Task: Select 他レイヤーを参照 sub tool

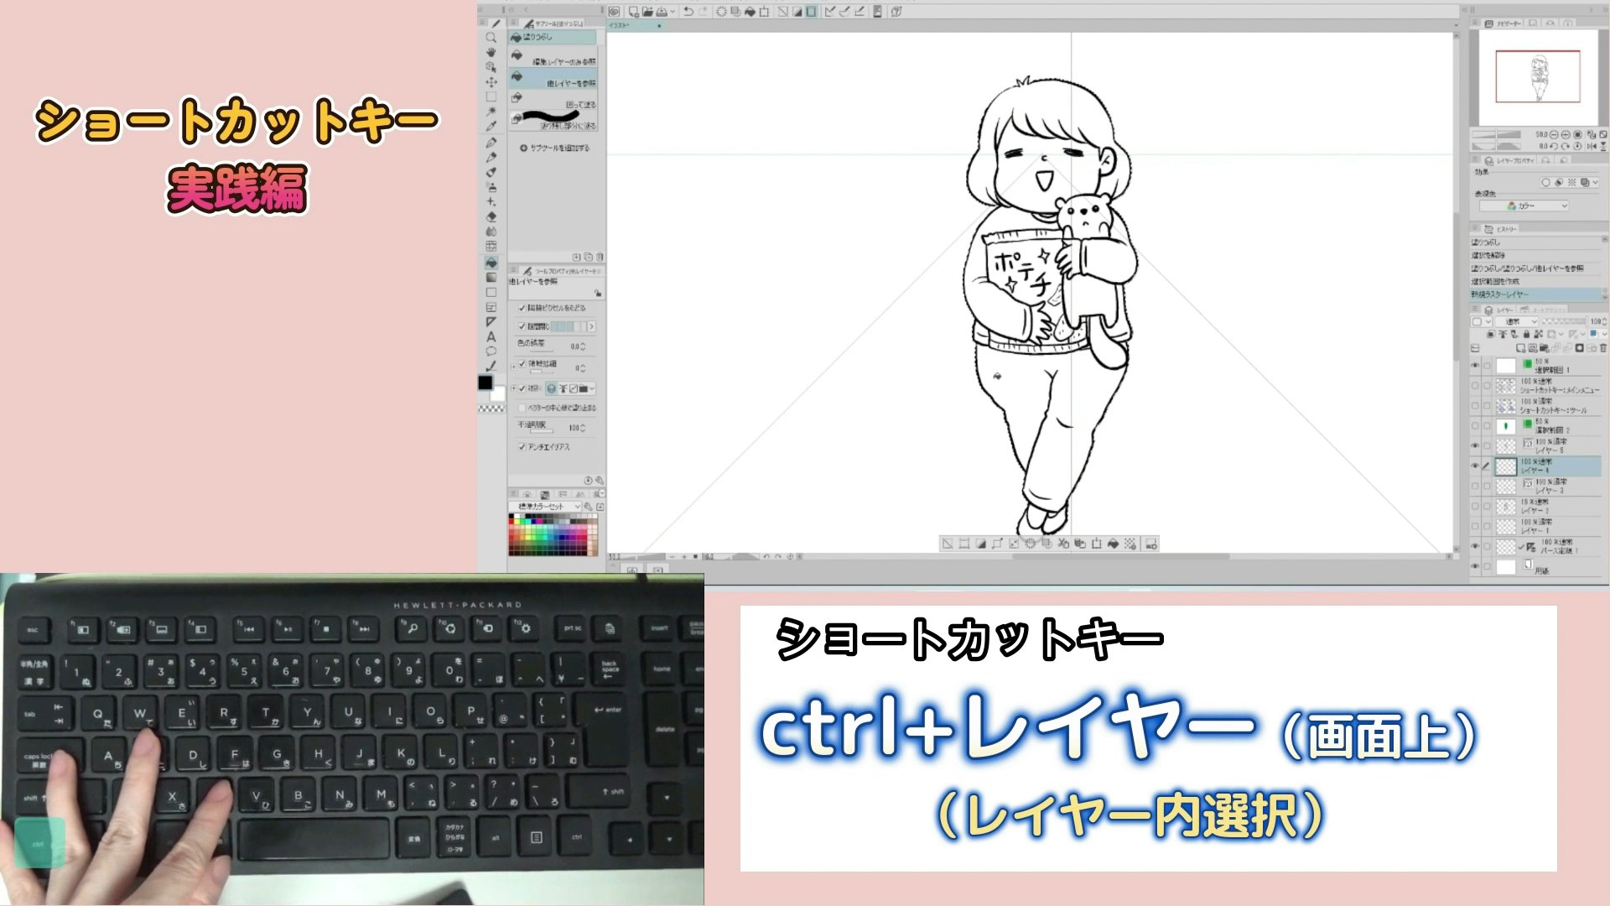Action: click(553, 80)
